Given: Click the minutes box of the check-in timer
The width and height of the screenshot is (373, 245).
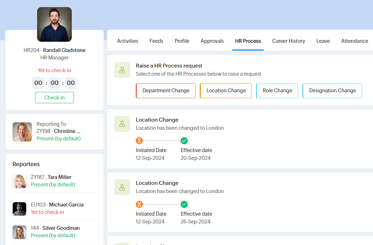Looking at the screenshot, I should pos(54,83).
